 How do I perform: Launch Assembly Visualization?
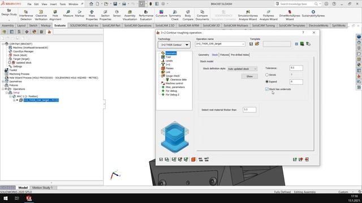pyautogui.click(x=130, y=15)
